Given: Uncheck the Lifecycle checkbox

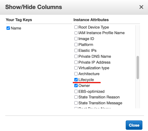Looking at the screenshot, I should point(76,80).
